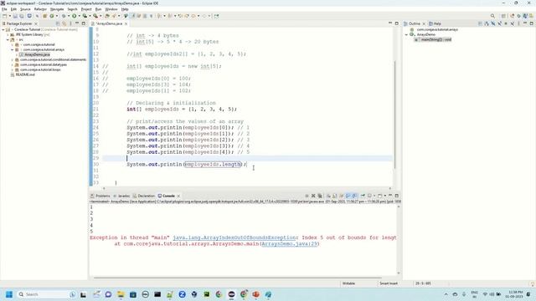Screen dimensions: 536x301
Task: Select main(String[]) method in Outline
Action: [433, 39]
